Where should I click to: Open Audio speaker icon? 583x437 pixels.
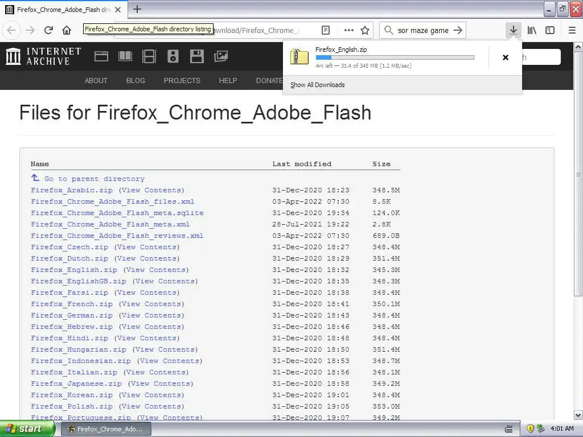click(173, 56)
